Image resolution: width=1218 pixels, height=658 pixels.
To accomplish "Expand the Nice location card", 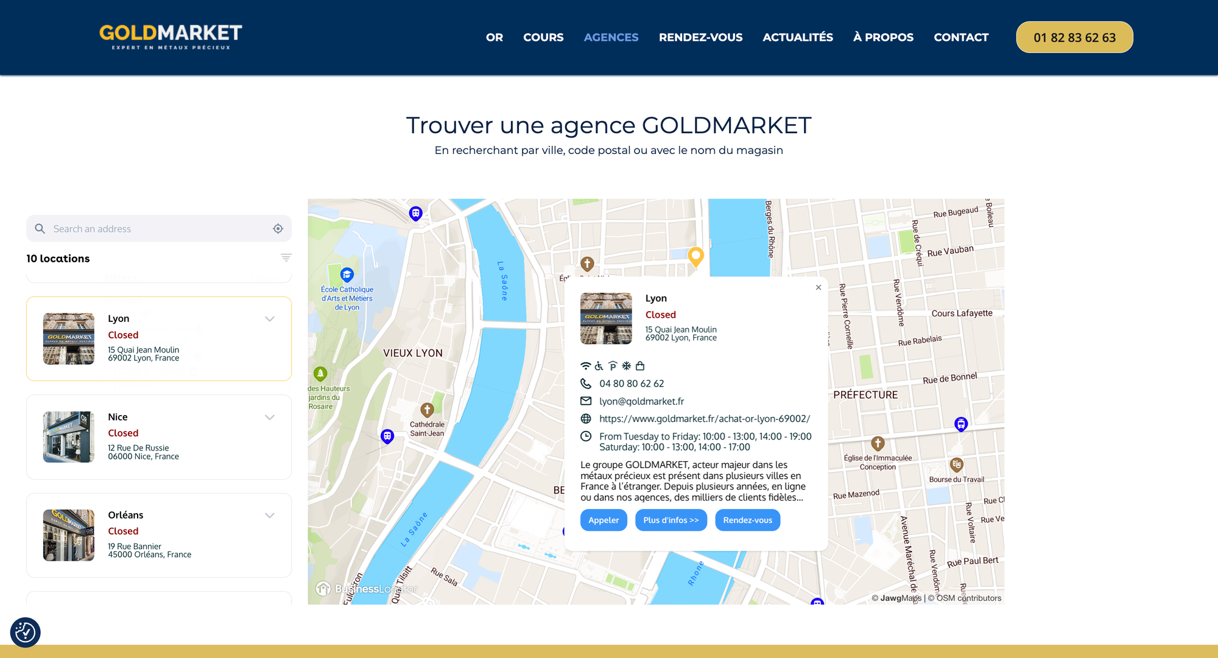I will pyautogui.click(x=270, y=418).
